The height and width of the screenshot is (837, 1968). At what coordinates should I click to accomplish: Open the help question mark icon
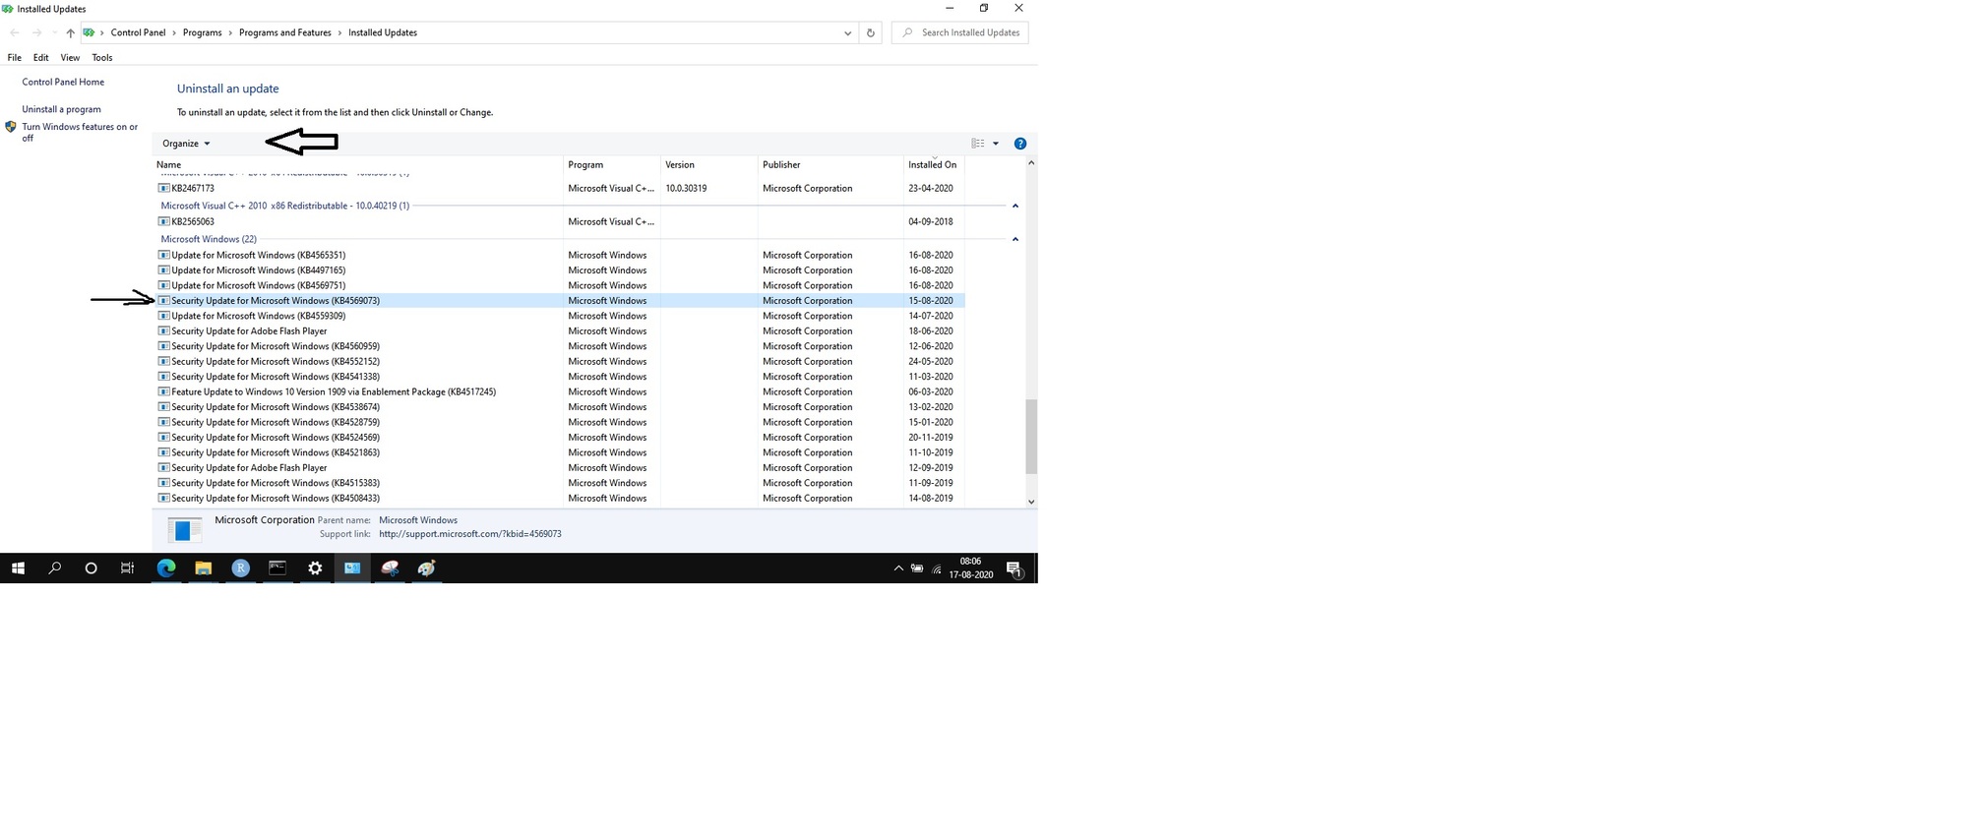[x=1020, y=144]
